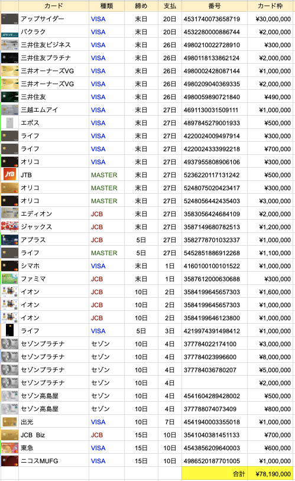
Task: Click the 出光 gold card thumbnail
Action: (9, 422)
